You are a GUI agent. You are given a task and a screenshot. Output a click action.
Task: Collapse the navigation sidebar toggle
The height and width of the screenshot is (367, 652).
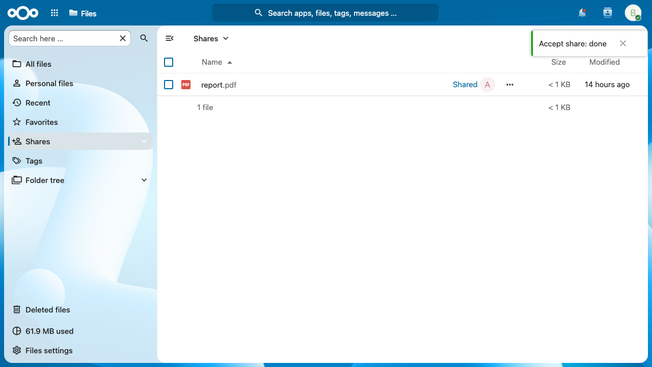coord(170,38)
